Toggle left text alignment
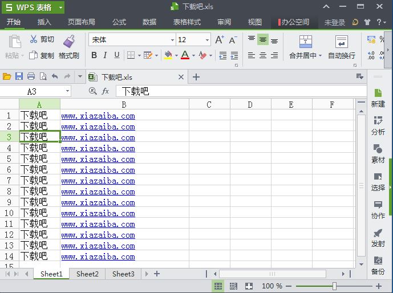The height and width of the screenshot is (293, 393). click(252, 55)
